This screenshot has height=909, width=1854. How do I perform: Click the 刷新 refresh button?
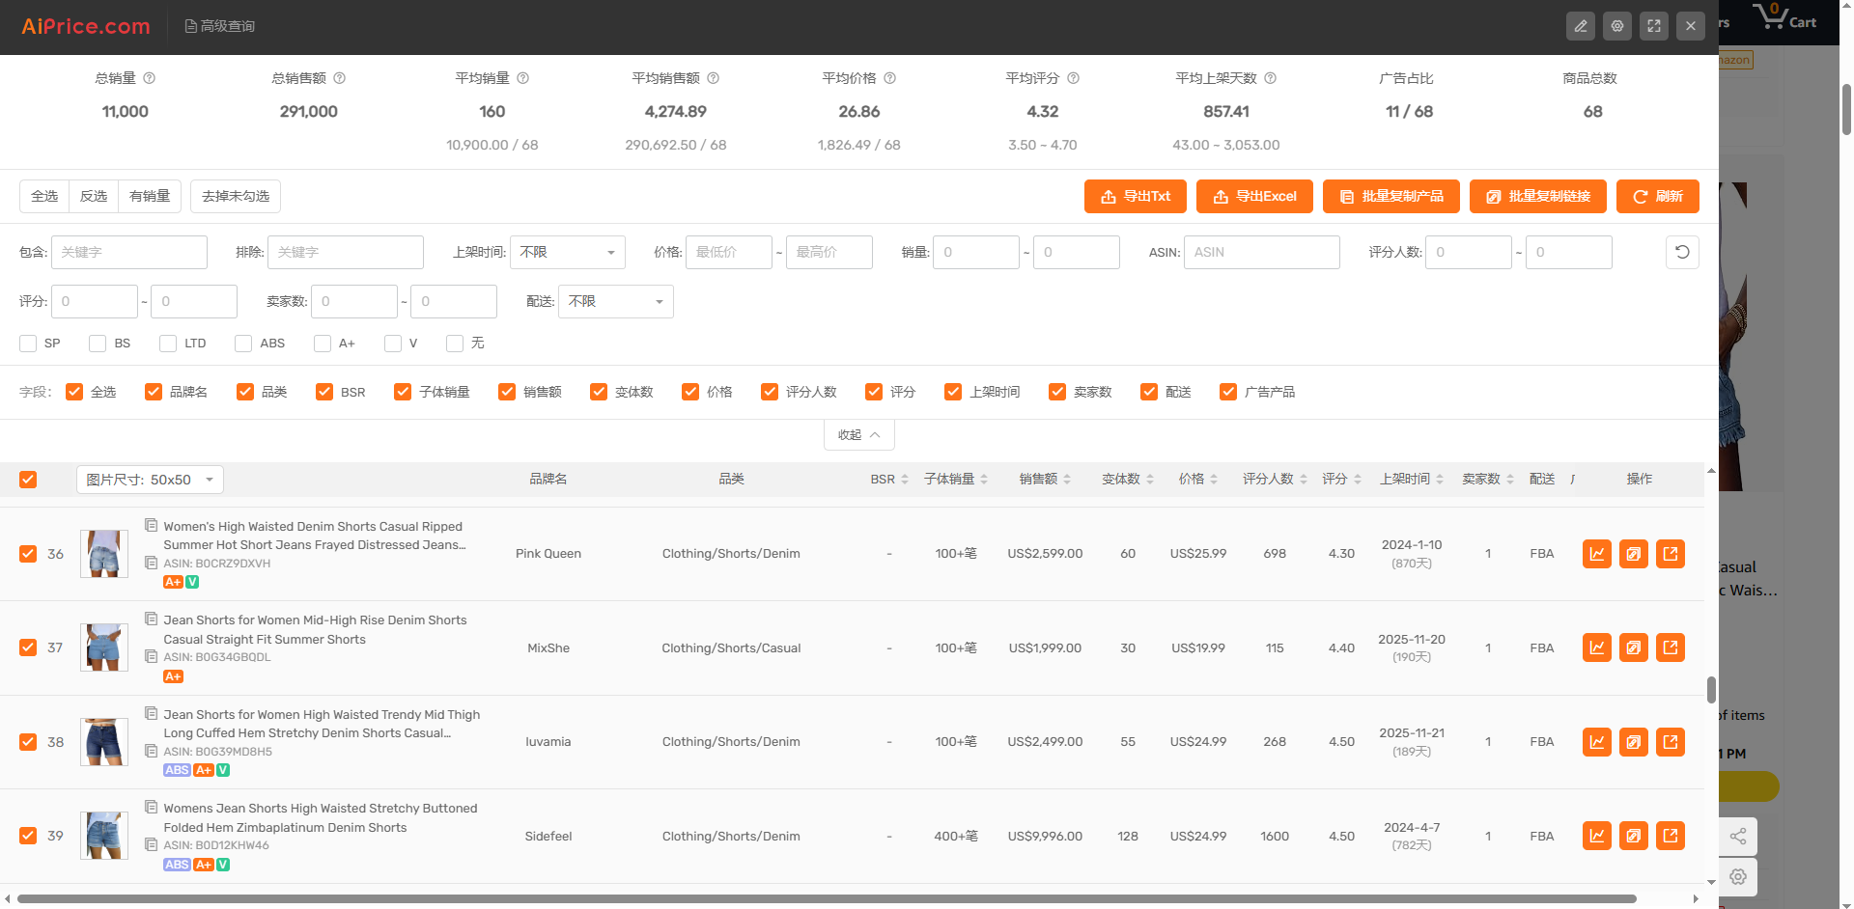1658,196
